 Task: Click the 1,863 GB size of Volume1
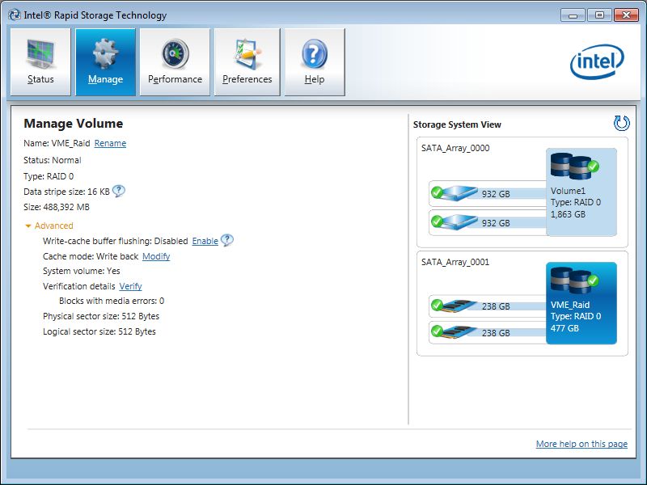tap(568, 214)
